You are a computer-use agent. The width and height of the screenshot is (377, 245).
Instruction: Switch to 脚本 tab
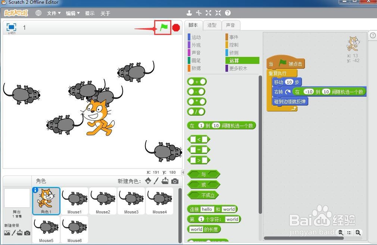click(193, 25)
